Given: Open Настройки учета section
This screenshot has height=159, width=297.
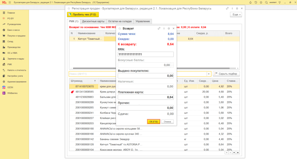Looking at the screenshot, I should (15, 76).
